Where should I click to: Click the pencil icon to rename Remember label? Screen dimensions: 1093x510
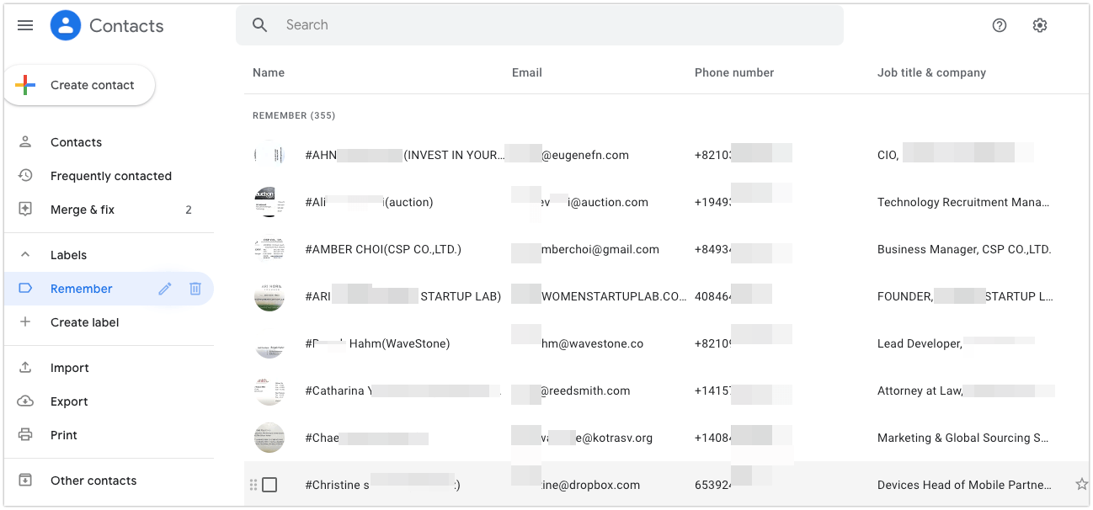pos(165,289)
